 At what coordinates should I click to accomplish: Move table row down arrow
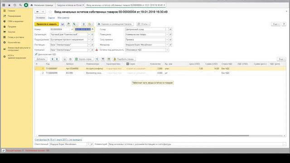coord(57,59)
